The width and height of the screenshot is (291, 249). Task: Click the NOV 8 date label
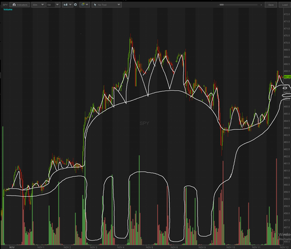coord(174,247)
